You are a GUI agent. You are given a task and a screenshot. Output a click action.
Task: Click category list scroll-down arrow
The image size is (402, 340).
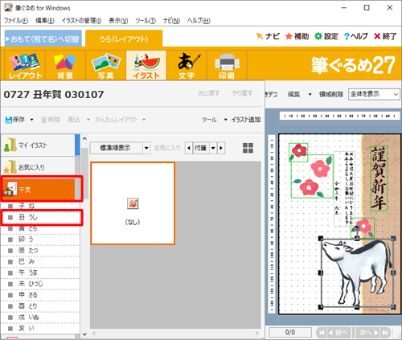[x=84, y=334]
